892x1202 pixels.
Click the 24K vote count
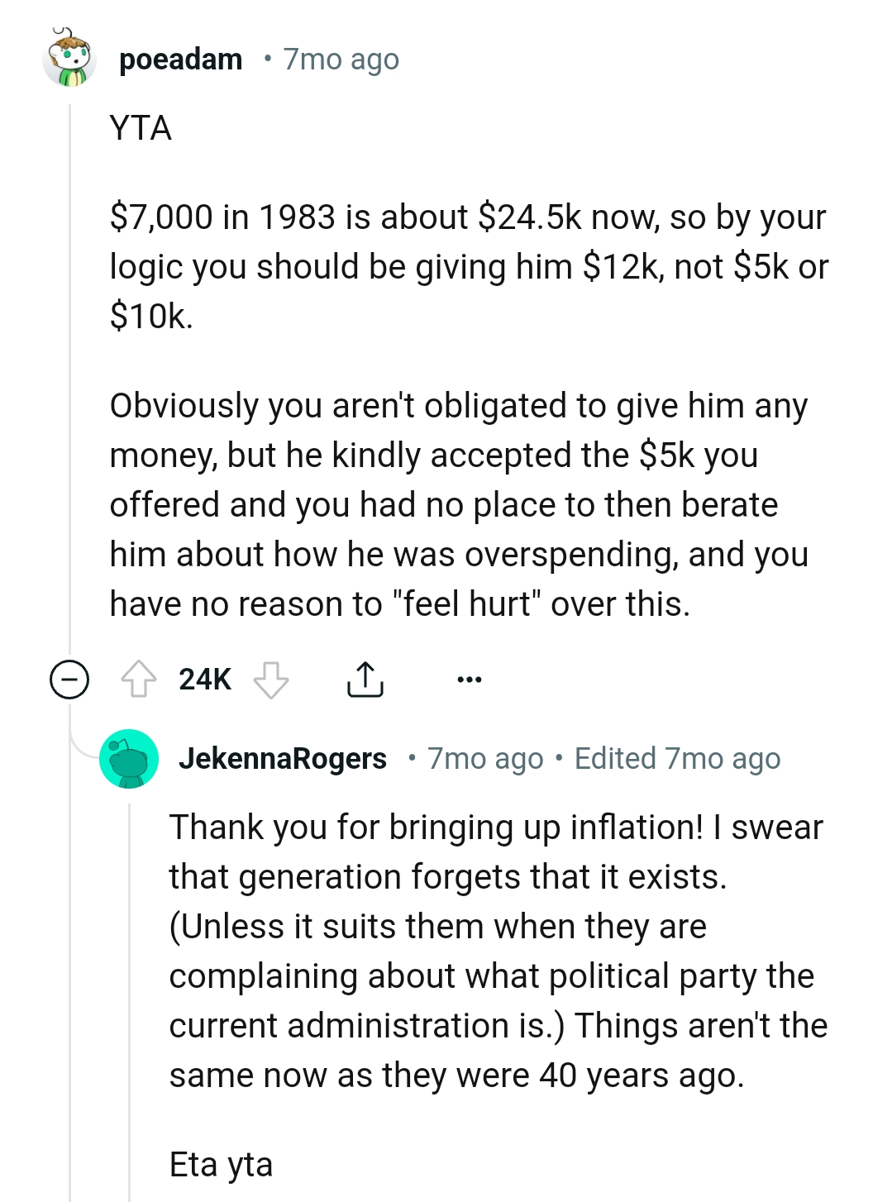203,679
